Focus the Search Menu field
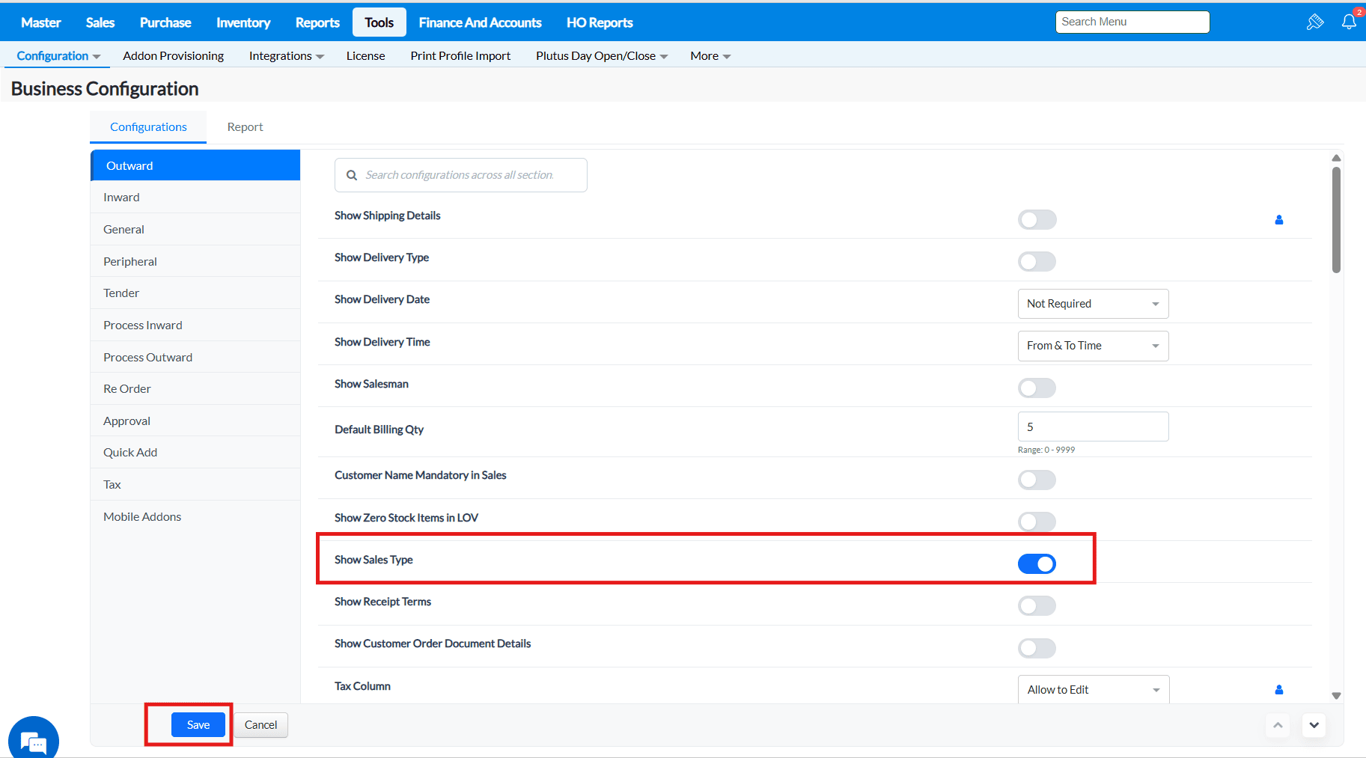Viewport: 1366px width, 758px height. click(x=1132, y=22)
